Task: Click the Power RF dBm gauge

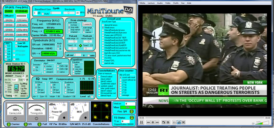Action: pyautogui.click(x=58, y=111)
